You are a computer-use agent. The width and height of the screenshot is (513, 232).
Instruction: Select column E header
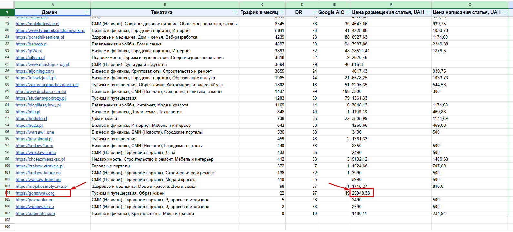(x=334, y=5)
